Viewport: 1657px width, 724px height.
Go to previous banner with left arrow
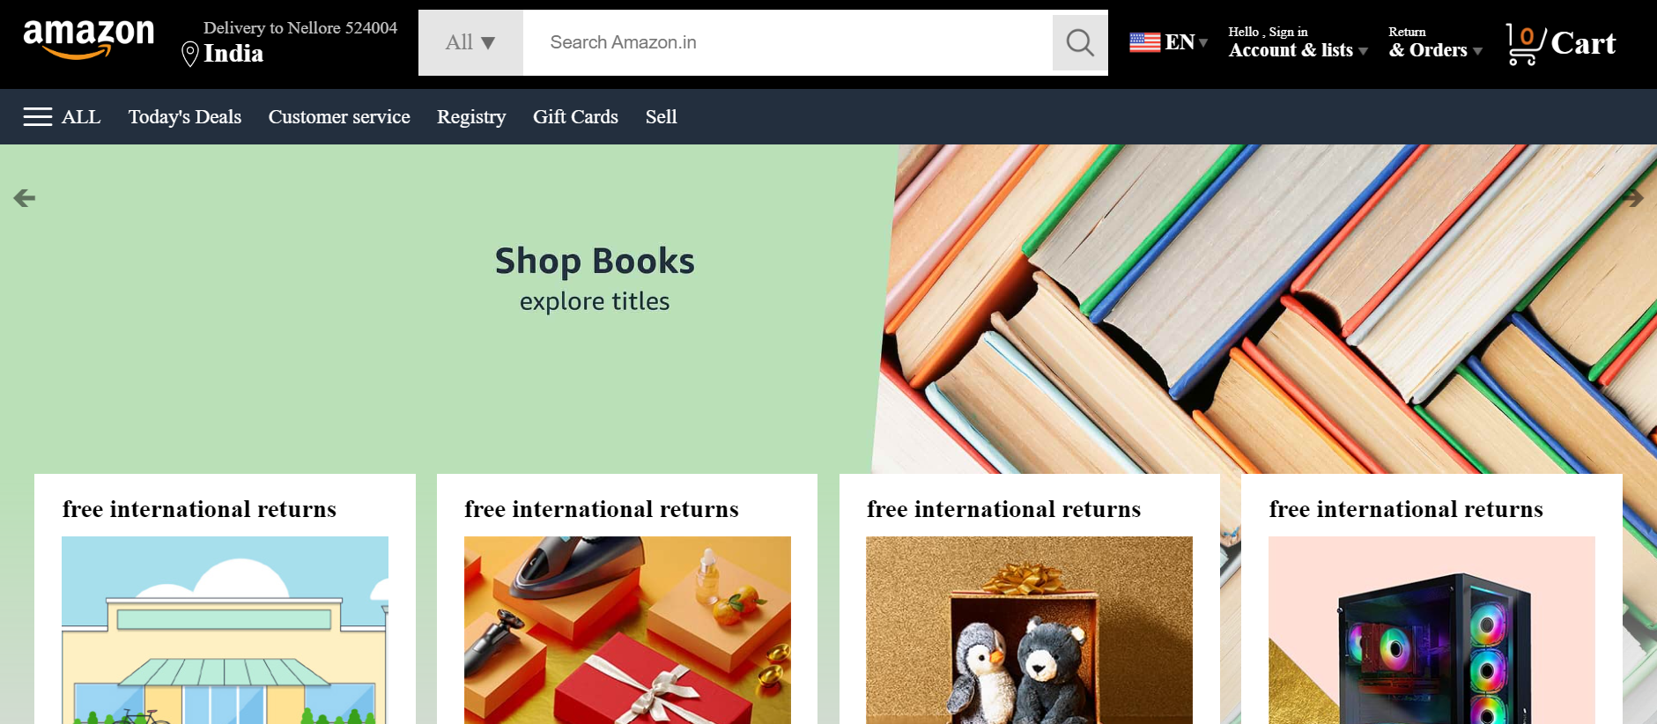pyautogui.click(x=25, y=198)
